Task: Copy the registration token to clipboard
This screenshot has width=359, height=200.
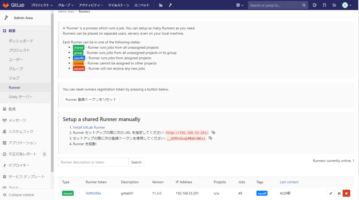Action: click(x=210, y=138)
